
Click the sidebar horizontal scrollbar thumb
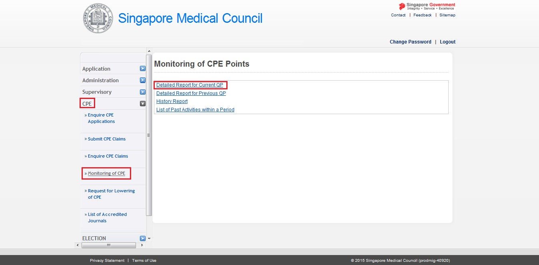pos(108,245)
